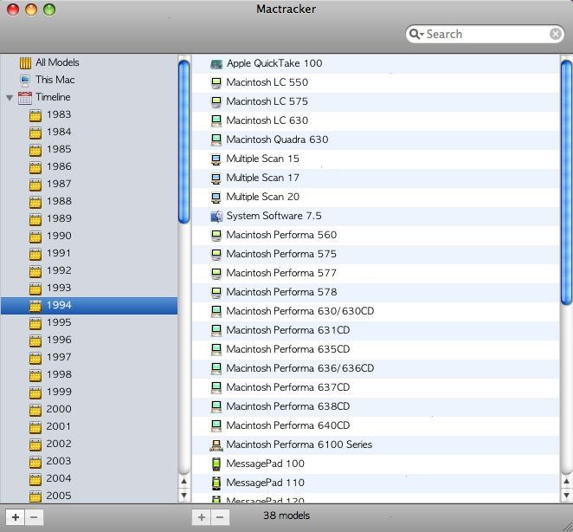Click into the Search field
This screenshot has width=573, height=532.
point(486,34)
